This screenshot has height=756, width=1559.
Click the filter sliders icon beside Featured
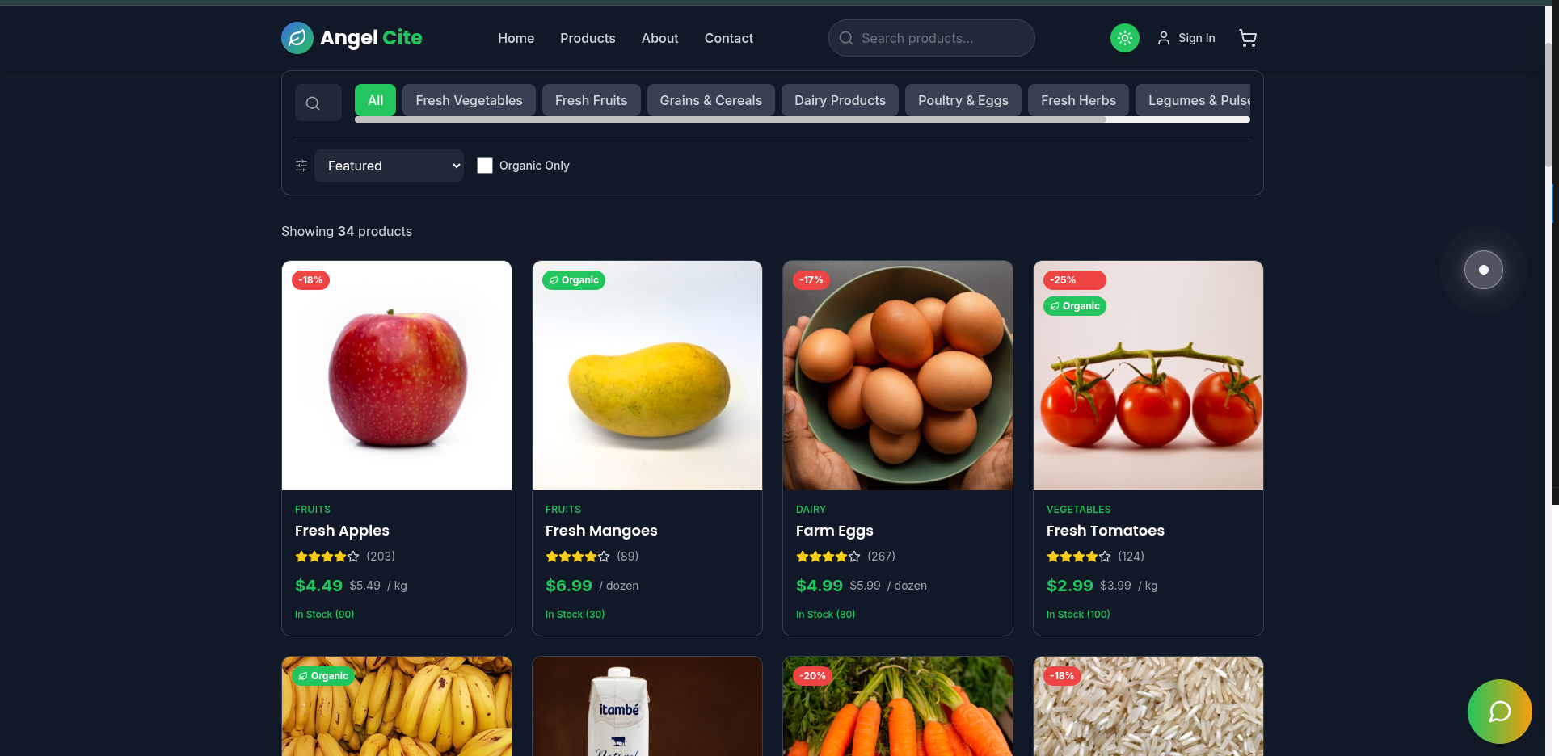[301, 166]
